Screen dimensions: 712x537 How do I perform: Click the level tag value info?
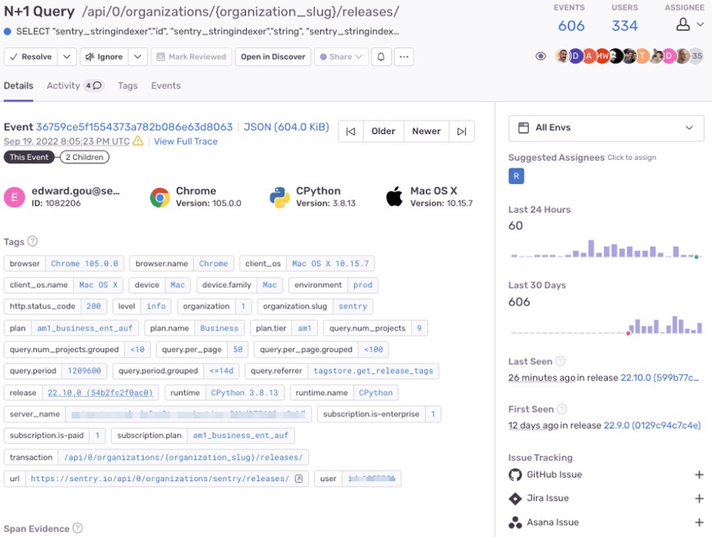coord(157,306)
